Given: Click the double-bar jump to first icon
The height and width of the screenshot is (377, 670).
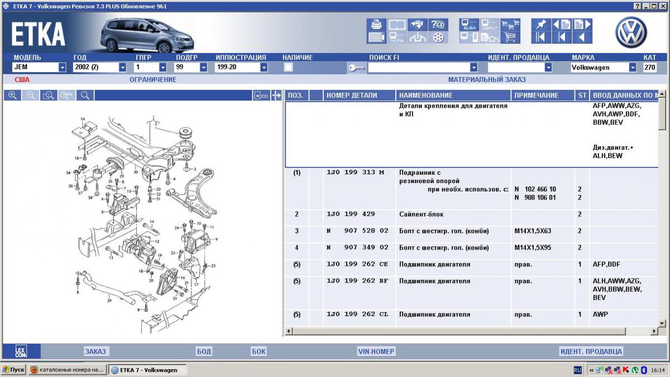Looking at the screenshot, I should coord(541,37).
